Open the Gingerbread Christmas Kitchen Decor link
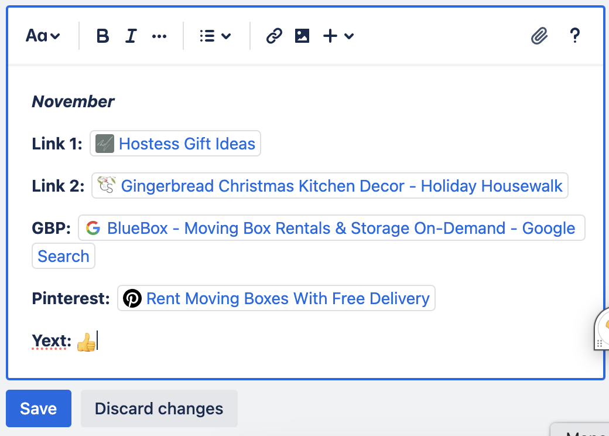The image size is (609, 436). [x=330, y=186]
